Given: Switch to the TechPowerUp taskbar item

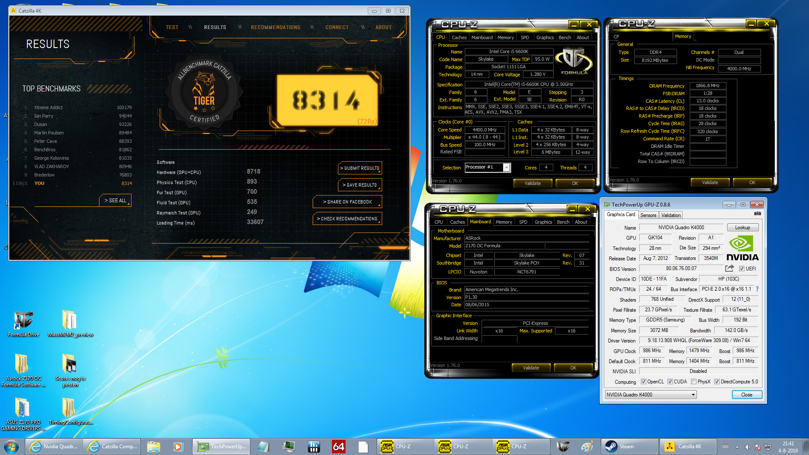Looking at the screenshot, I should [222, 447].
